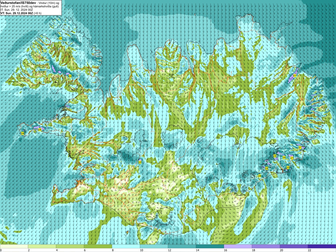Click the '14' tick label on the scale
Image resolution: width=336 pixels, height=252 pixels.
pos(197,250)
